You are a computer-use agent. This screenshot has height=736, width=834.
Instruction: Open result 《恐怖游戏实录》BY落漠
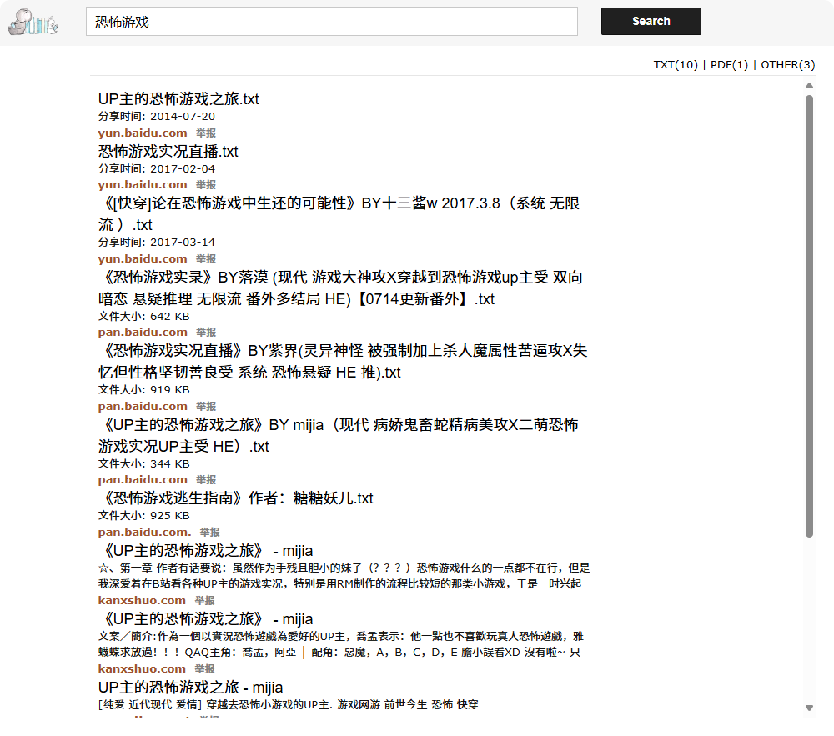coord(340,288)
